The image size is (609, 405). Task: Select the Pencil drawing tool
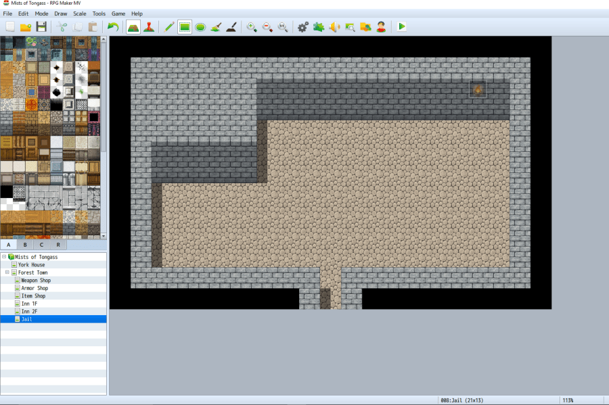pyautogui.click(x=169, y=27)
